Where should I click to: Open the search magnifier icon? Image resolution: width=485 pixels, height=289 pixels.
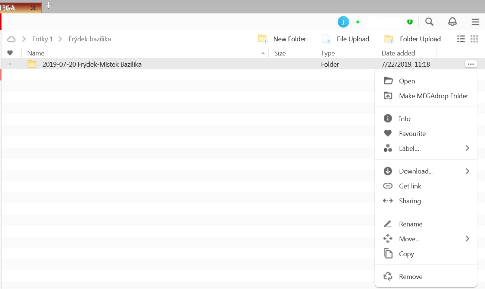[x=429, y=22]
